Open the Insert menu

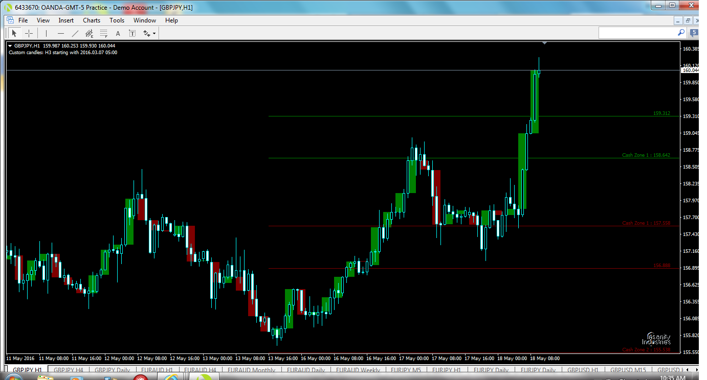(66, 20)
